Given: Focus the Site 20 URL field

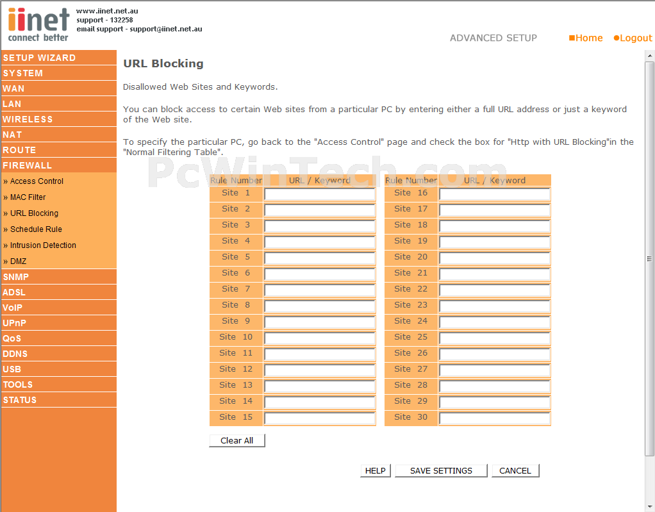Looking at the screenshot, I should click(x=495, y=258).
